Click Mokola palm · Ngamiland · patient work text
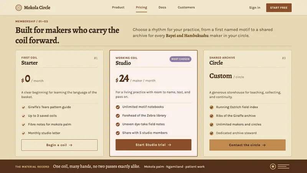Screen dimensions: 307x173 (174, 166)
